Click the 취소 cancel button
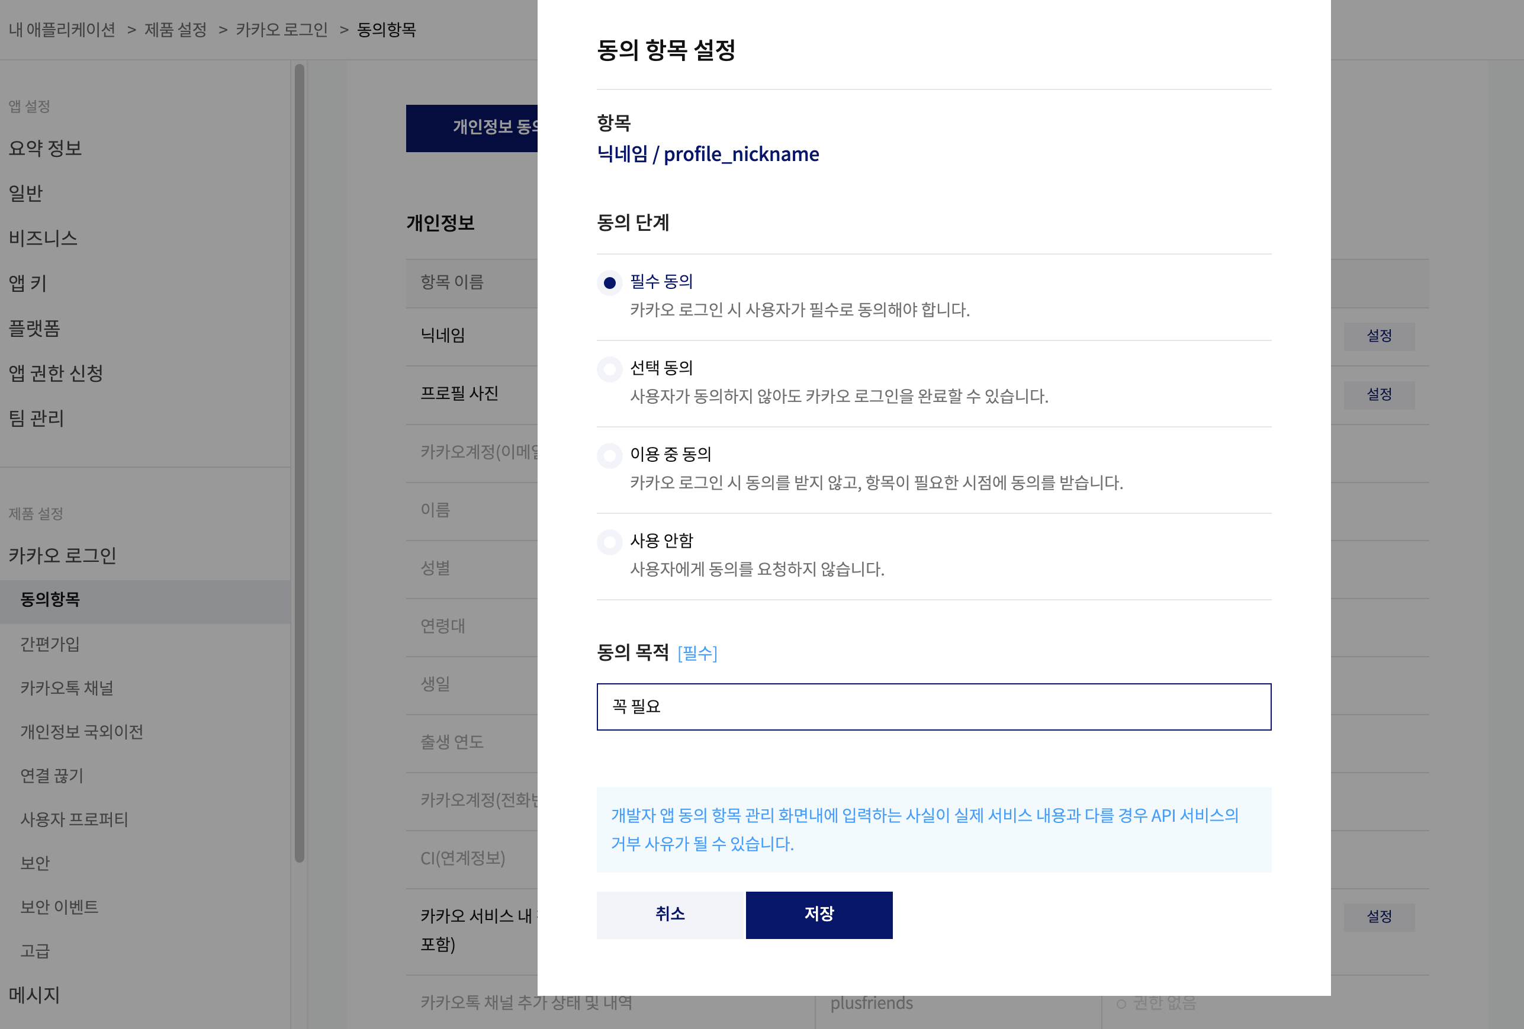1524x1029 pixels. 670,914
